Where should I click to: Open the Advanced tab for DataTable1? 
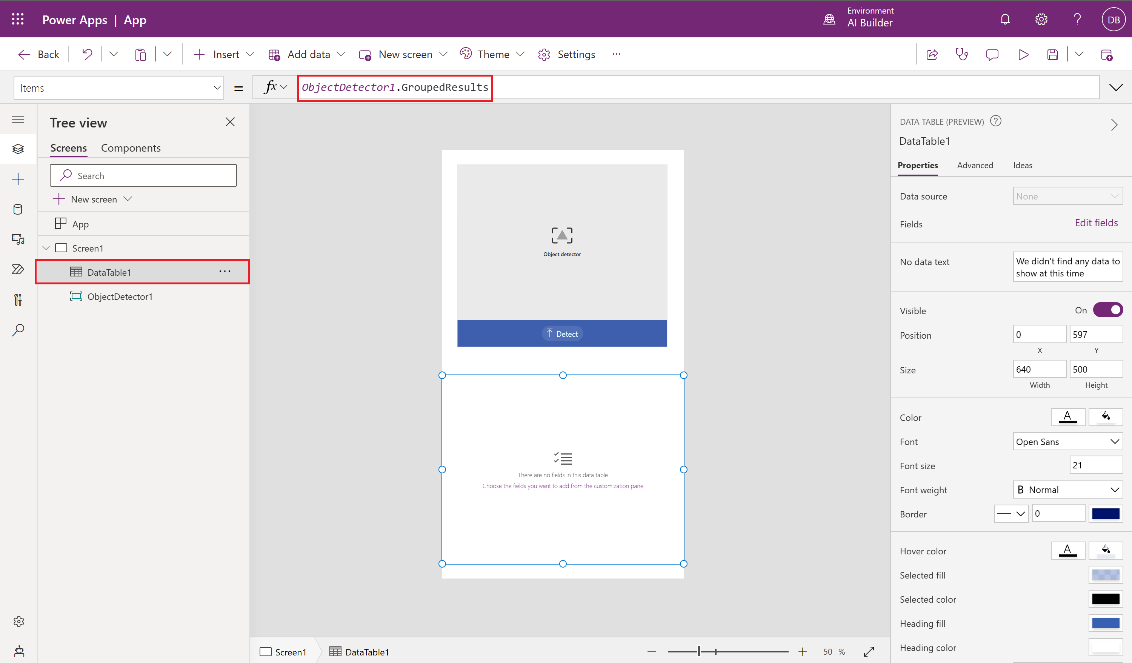(975, 165)
